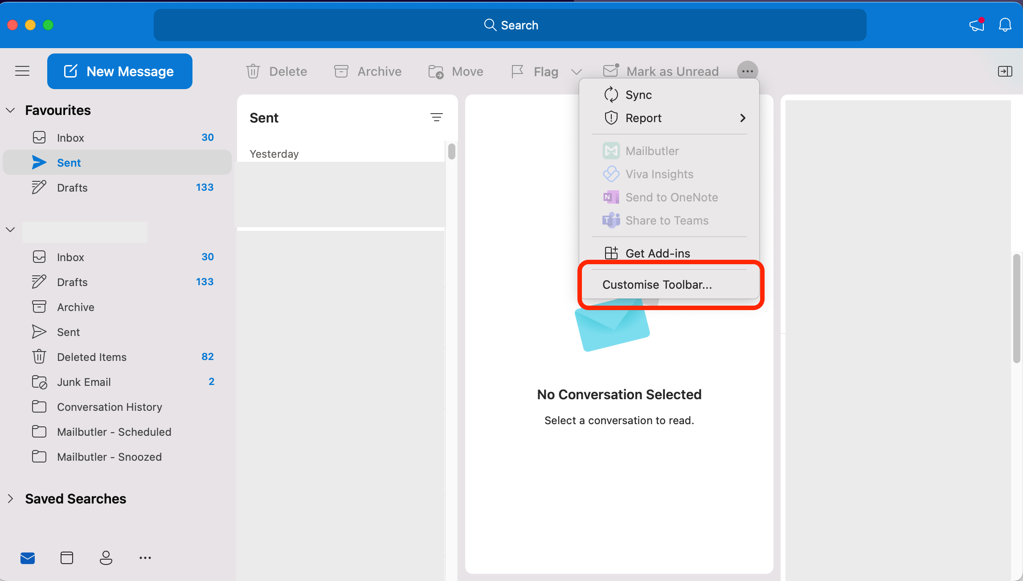Choose Sync from the overflow menu

click(x=638, y=94)
